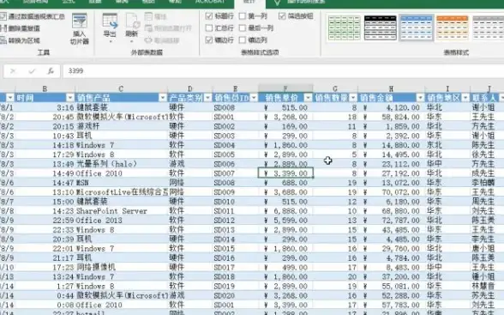
Task: Open the 销售产品 column filter dropdown
Action: tap(163, 98)
